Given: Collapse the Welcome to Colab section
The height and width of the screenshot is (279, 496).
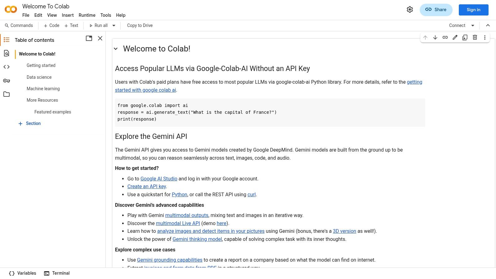Looking at the screenshot, I should tap(116, 49).
